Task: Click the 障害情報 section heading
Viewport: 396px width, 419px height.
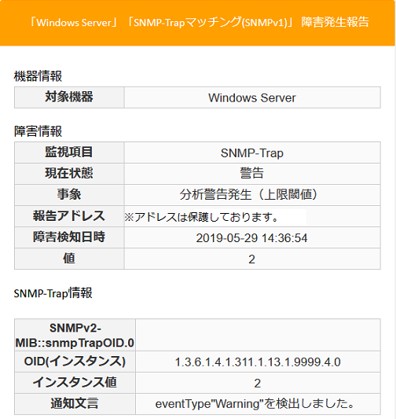Action: 38,131
